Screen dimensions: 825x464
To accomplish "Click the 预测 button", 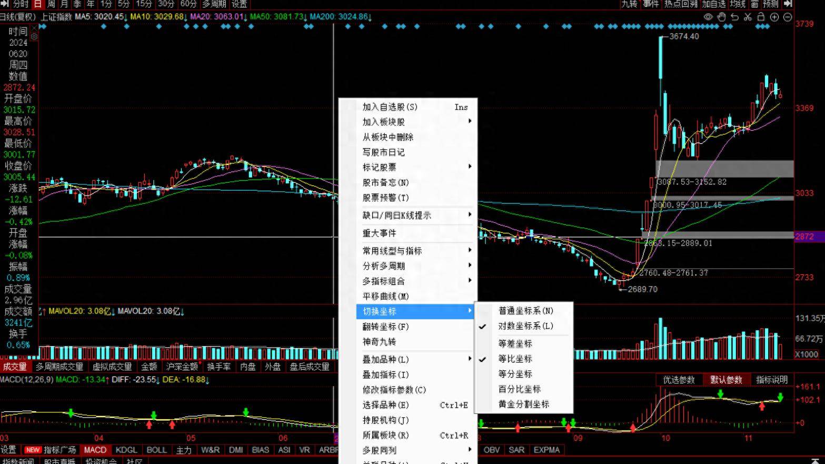I will point(771,4).
